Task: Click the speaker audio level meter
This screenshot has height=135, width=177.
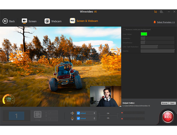Action: (x=134, y=113)
